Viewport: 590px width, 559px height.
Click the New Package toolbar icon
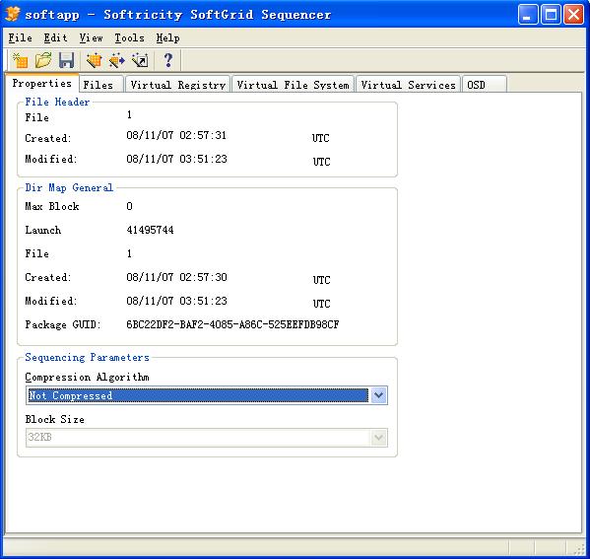tap(20, 60)
